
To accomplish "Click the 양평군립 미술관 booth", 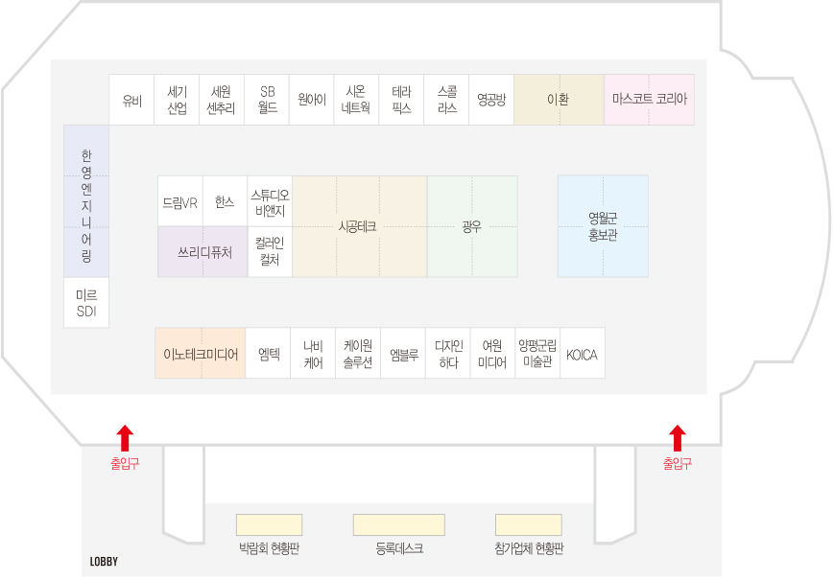I will tap(536, 355).
